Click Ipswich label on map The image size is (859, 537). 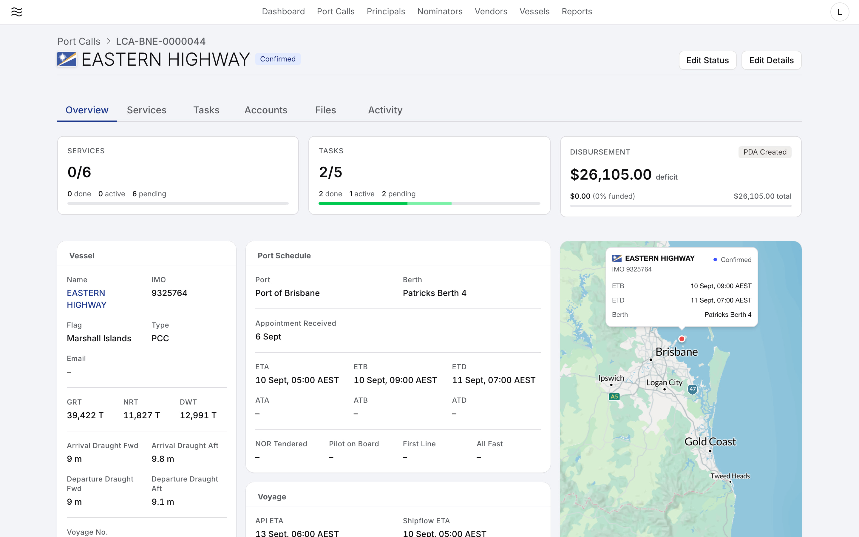611,378
